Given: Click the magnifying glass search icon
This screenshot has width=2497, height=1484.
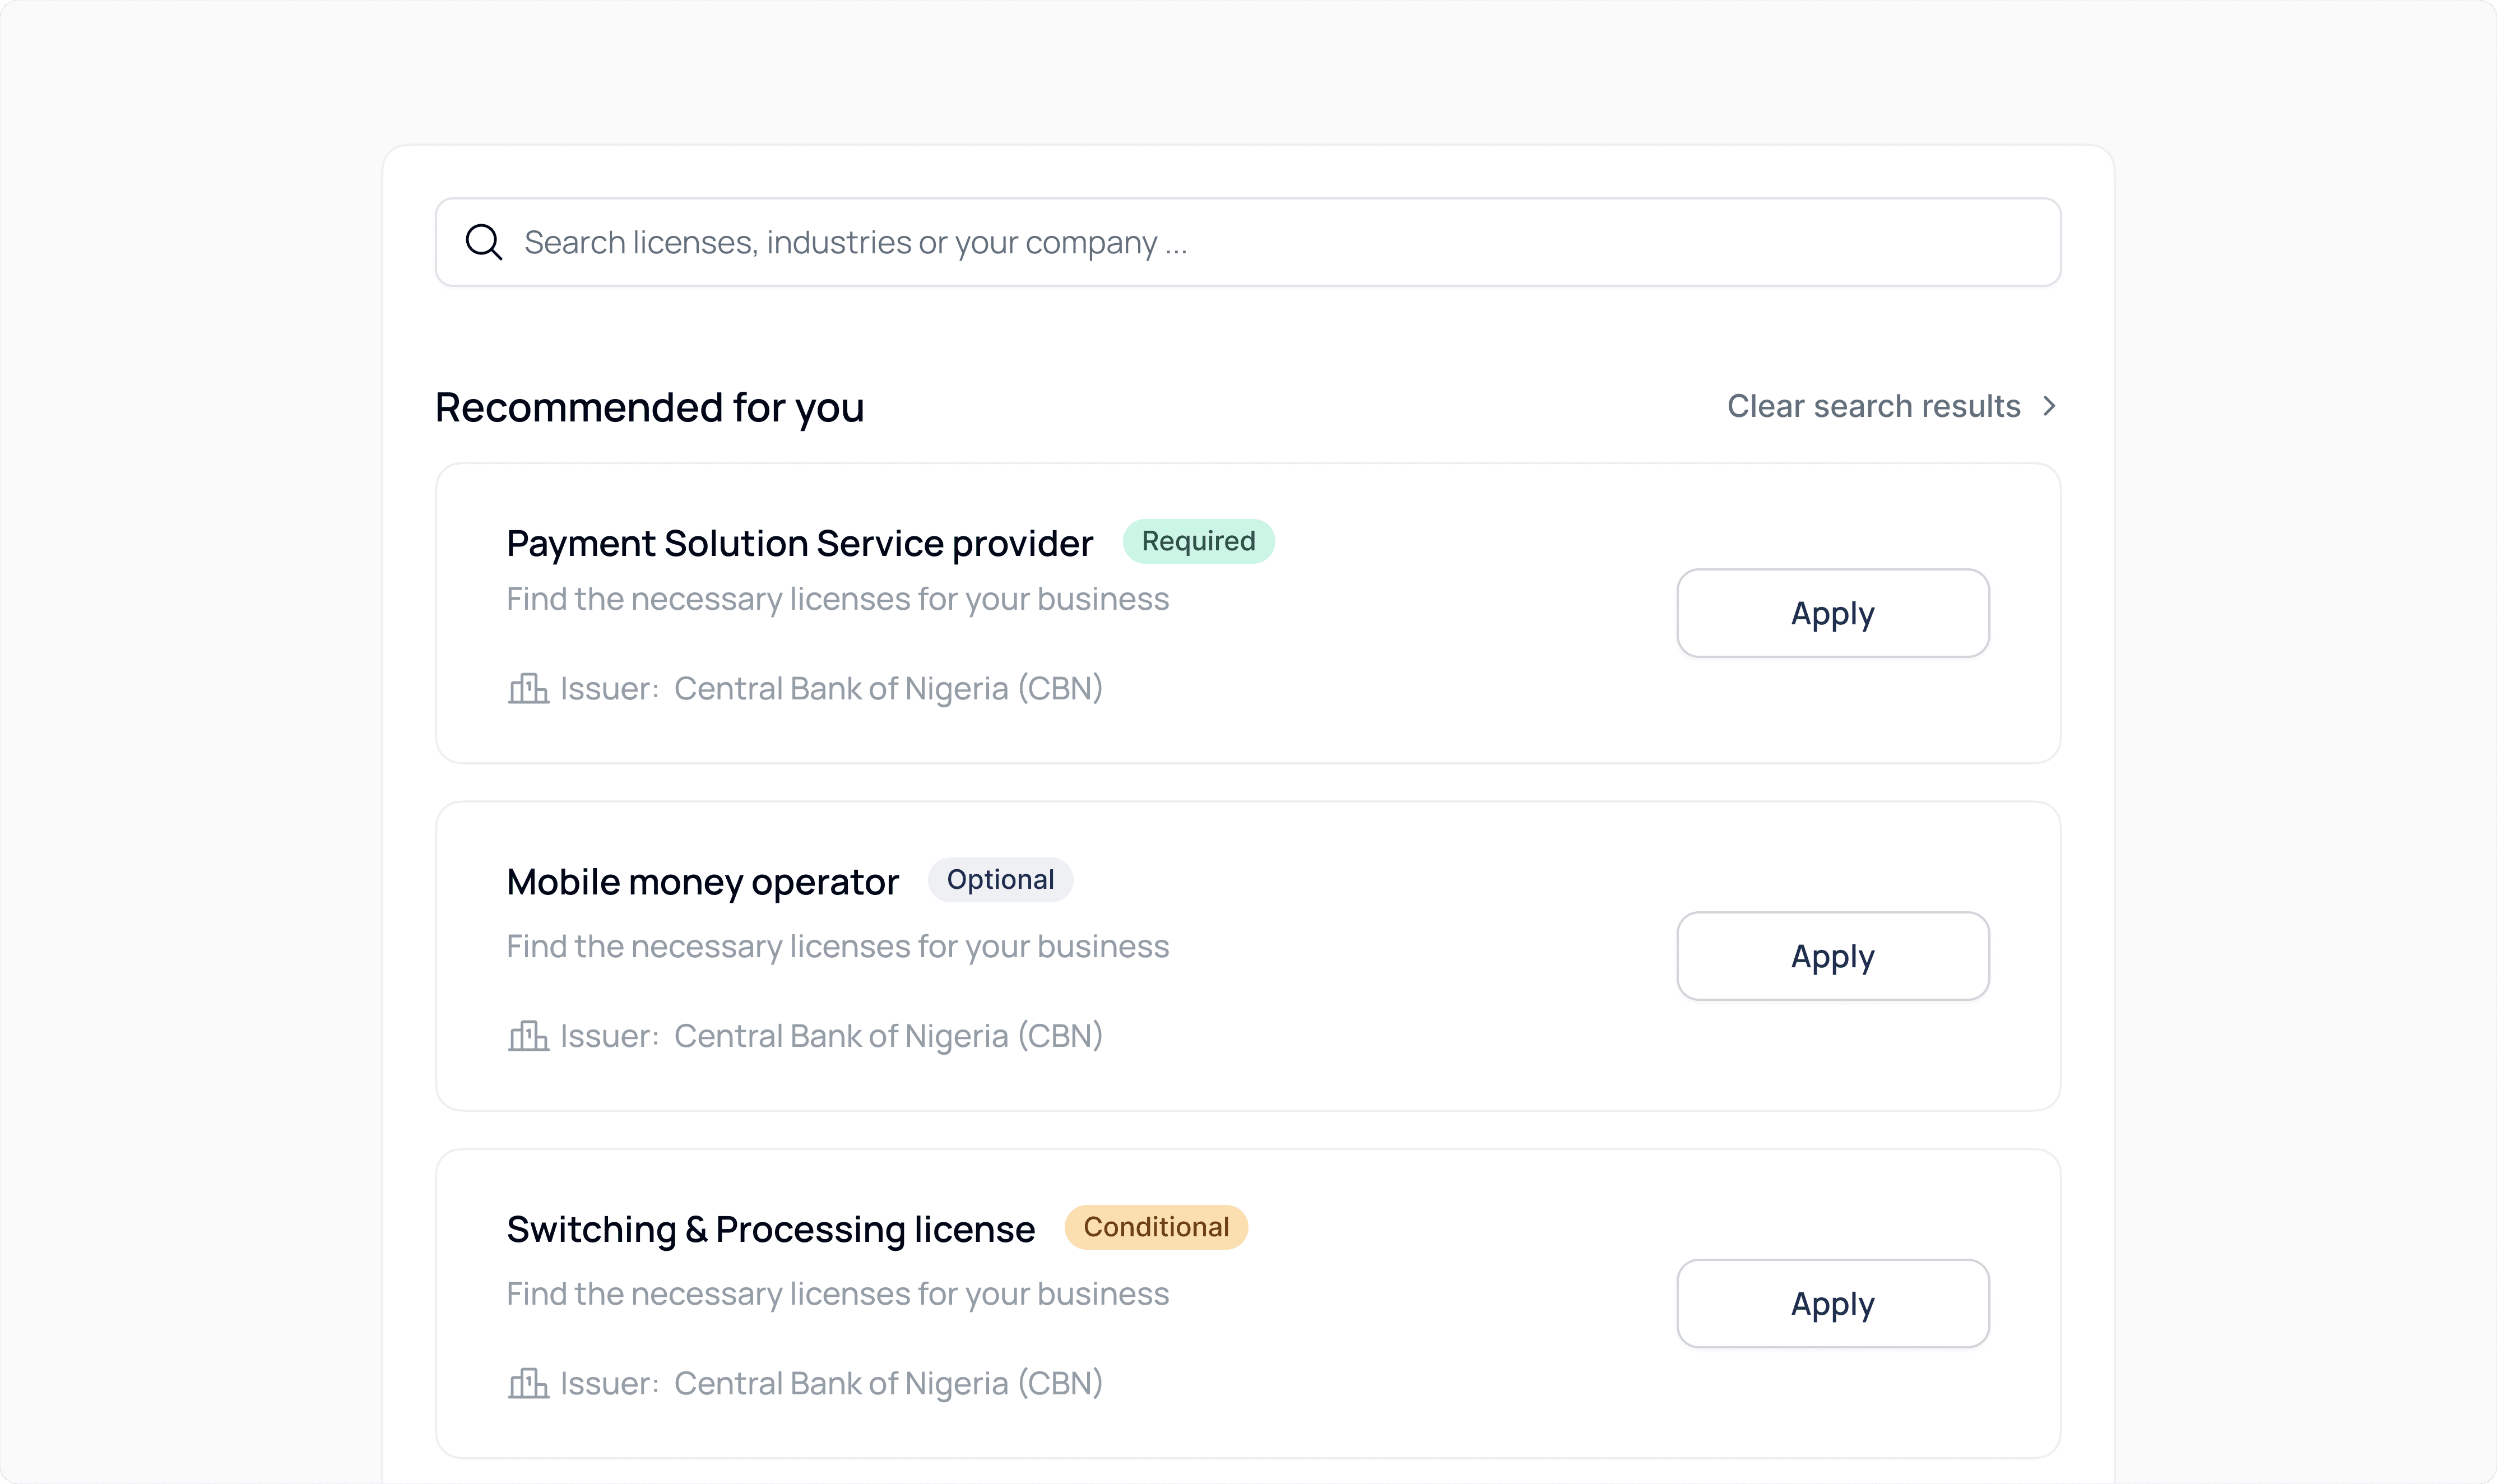Looking at the screenshot, I should (484, 242).
